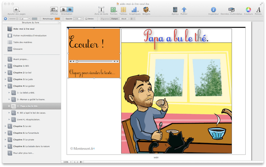Open the Glossaire entry
This screenshot has width=266, height=167.
click(x=18, y=49)
